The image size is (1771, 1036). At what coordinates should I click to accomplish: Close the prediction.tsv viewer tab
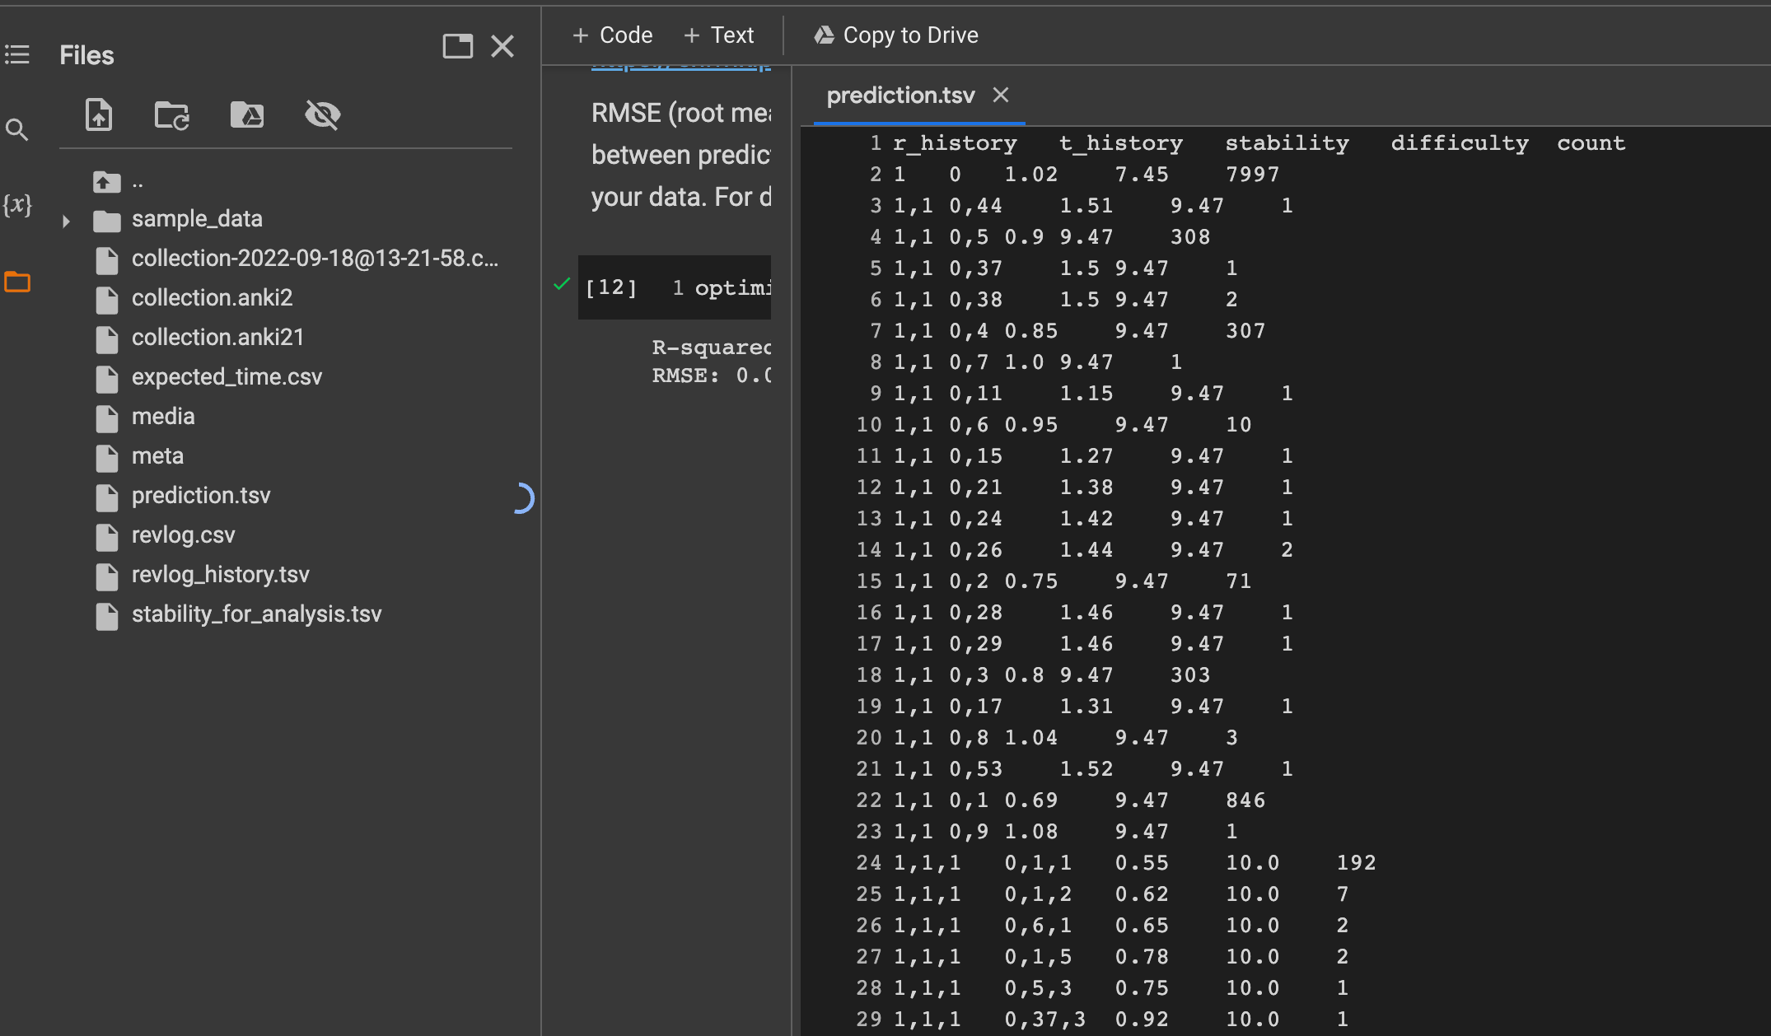pos(1001,96)
